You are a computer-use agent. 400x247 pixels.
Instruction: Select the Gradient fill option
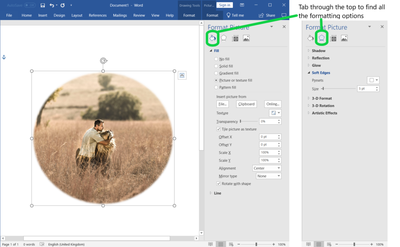[x=216, y=73]
